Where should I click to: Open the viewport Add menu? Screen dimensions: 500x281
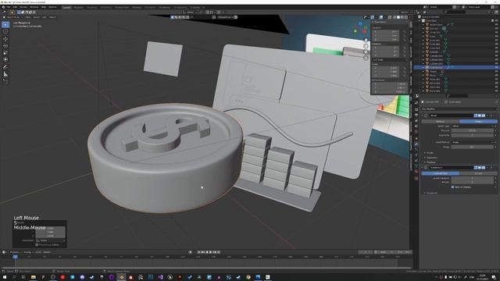44,17
